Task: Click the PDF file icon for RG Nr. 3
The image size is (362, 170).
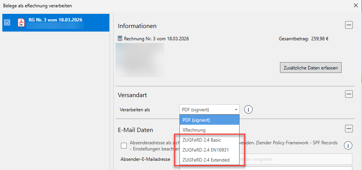Action: [21, 23]
